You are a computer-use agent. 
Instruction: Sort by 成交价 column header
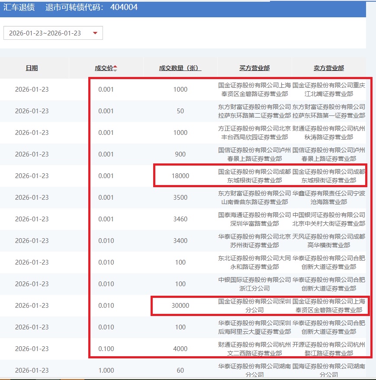coord(104,68)
